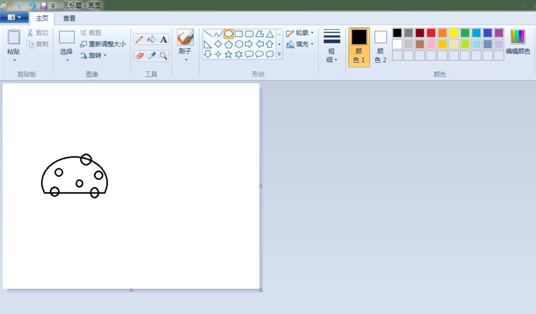Choose the Pentagon shape
Viewport: 536px width, 314px height.
228,44
